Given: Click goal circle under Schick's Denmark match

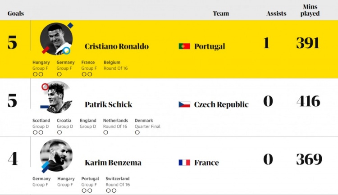Looking at the screenshot, I should tap(137, 132).
